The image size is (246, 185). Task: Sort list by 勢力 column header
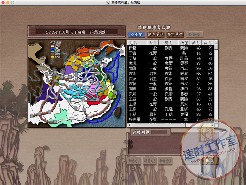(x=169, y=43)
